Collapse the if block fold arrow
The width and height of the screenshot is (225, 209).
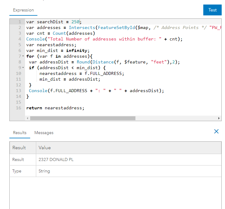pos(23,68)
